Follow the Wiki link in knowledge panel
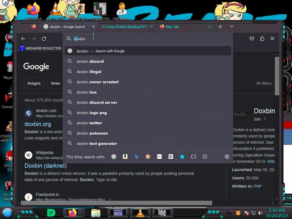Screen dimensions: 292x219 pos(271,161)
